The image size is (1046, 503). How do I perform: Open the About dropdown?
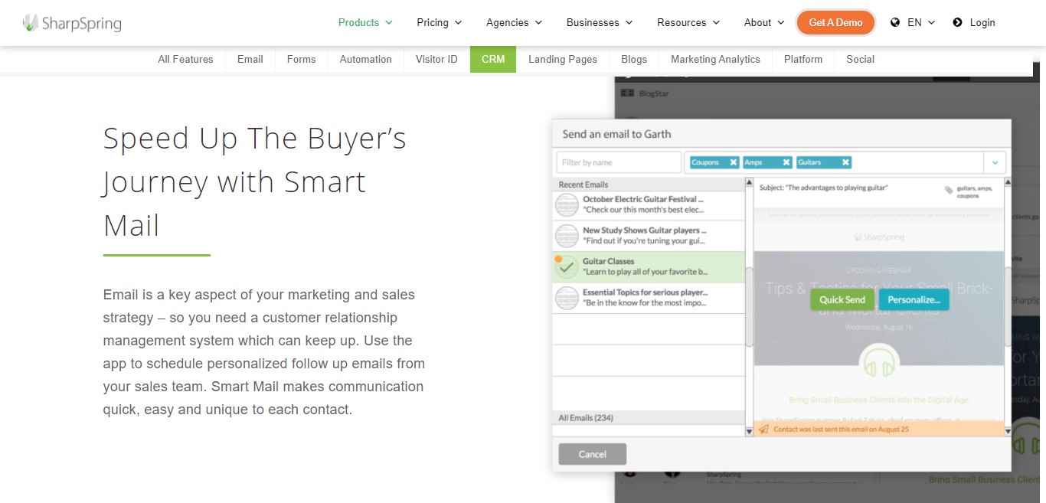click(764, 22)
